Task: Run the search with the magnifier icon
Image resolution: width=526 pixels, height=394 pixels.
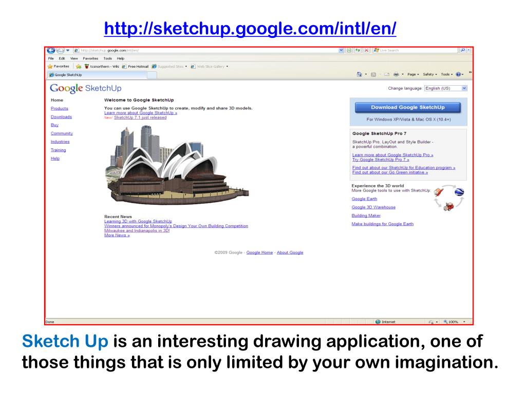Action: pos(463,50)
